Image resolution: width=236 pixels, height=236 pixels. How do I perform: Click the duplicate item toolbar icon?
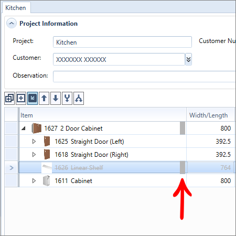pos(9,98)
